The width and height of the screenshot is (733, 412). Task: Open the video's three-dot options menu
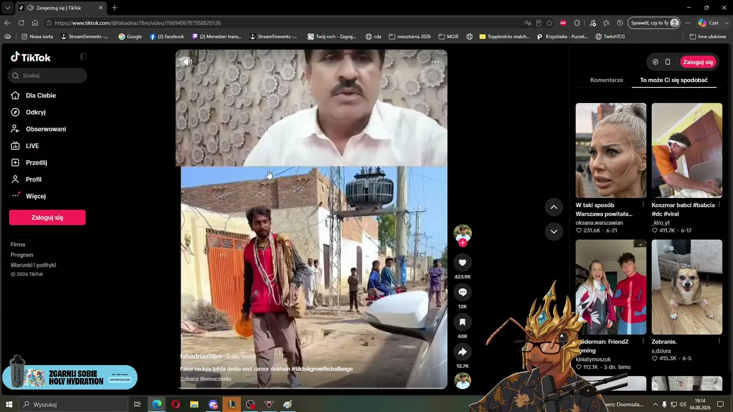[x=435, y=62]
